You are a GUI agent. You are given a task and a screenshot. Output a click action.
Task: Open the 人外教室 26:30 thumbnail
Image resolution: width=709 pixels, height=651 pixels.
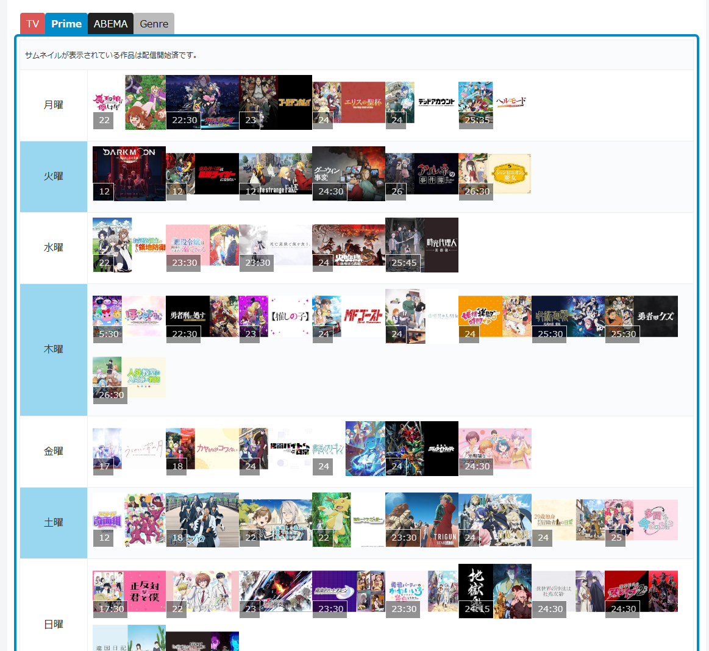tap(129, 377)
